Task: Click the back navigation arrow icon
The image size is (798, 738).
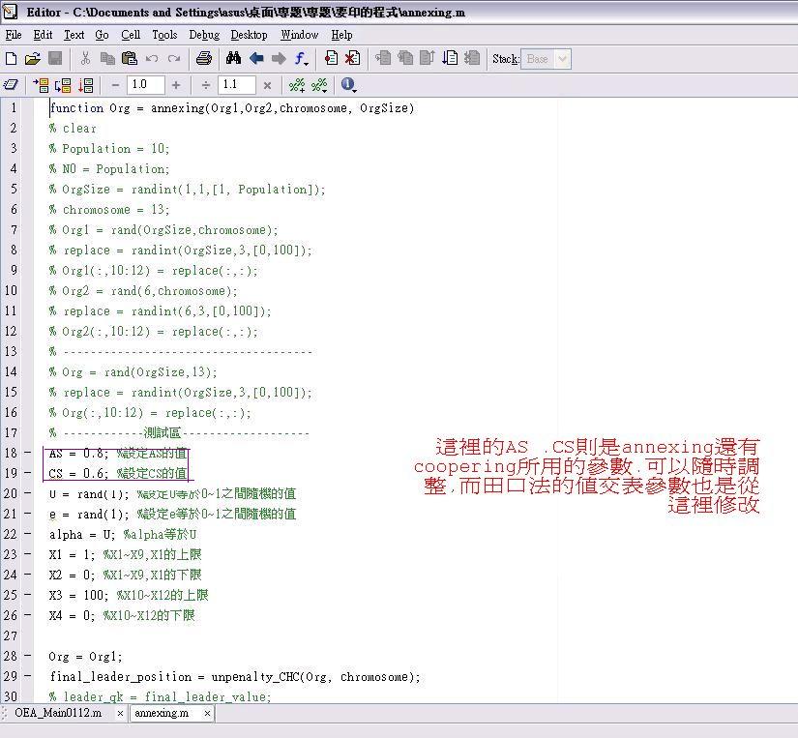Action: 256,59
